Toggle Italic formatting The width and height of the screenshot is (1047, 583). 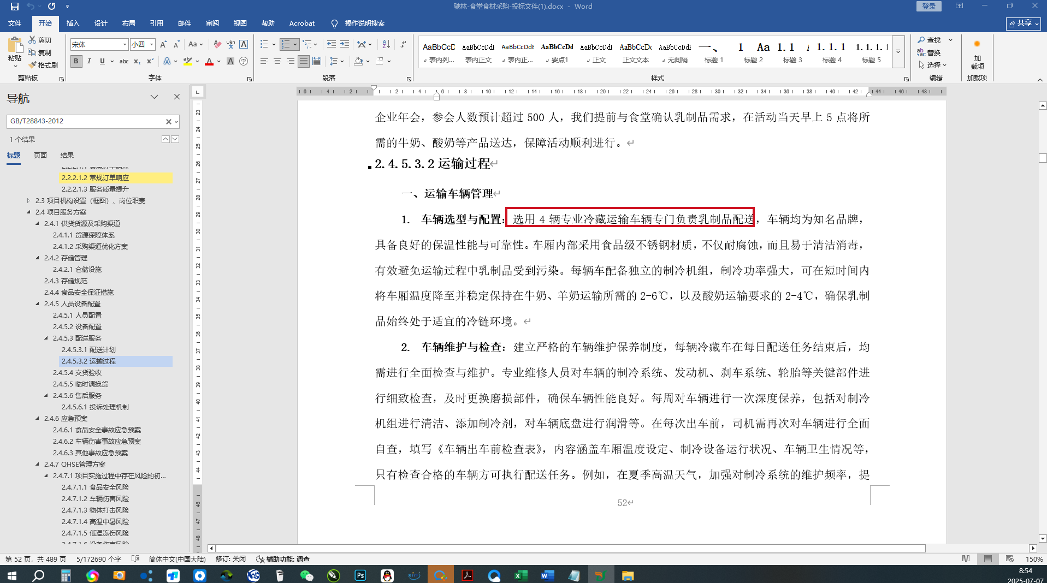[89, 61]
